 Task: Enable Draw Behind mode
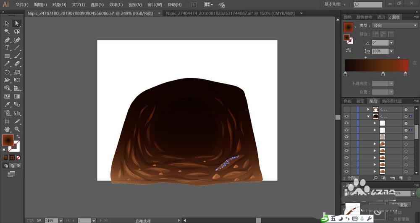click(12, 166)
